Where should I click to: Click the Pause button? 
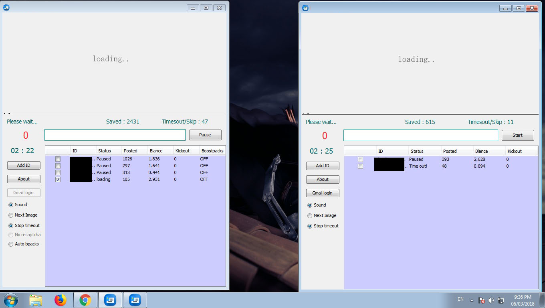click(x=205, y=135)
